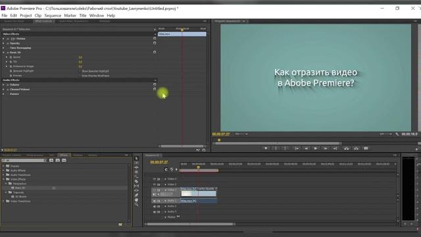Toggle Show Specular Highlight checkbox
421x237 pixels.
(80, 71)
